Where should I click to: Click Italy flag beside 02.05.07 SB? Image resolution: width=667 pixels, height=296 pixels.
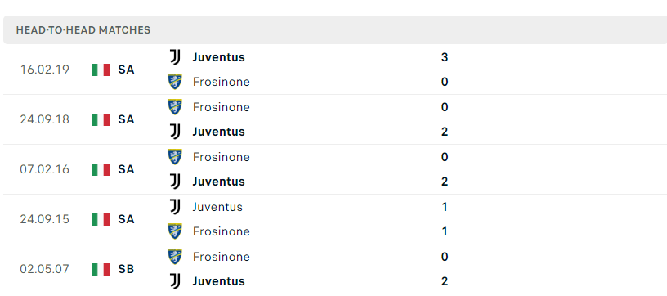101,269
